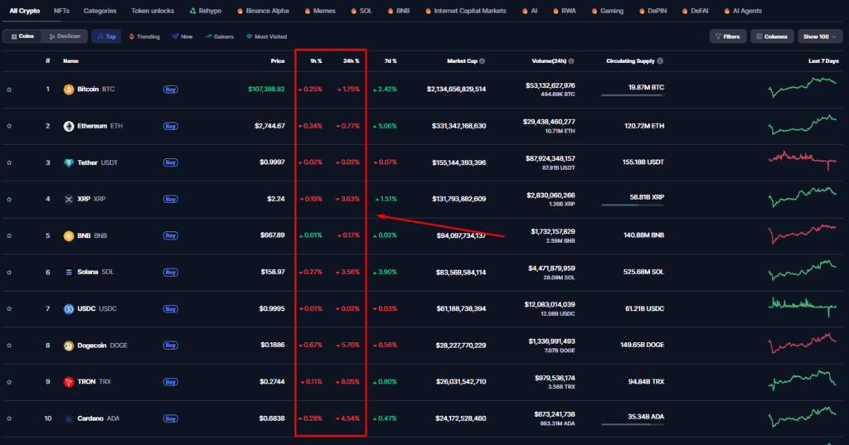Star USDC to add to watchlist
Viewport: 849px width, 445px height.
point(9,308)
